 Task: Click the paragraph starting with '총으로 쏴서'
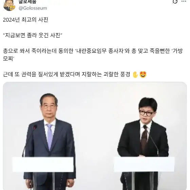point(93,55)
